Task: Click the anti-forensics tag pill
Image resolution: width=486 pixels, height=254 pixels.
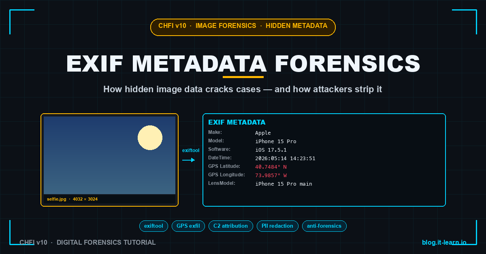Action: point(324,226)
